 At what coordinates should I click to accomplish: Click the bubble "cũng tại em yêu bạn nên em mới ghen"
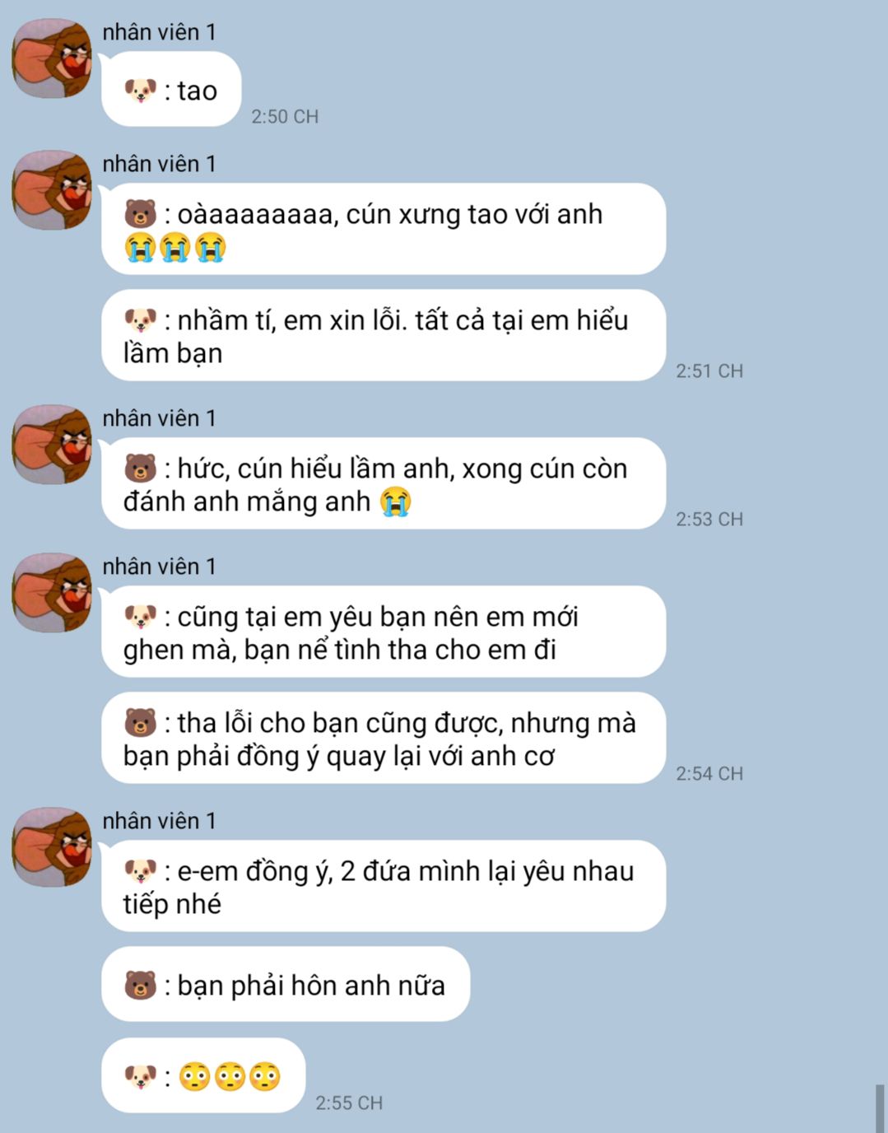tap(384, 632)
